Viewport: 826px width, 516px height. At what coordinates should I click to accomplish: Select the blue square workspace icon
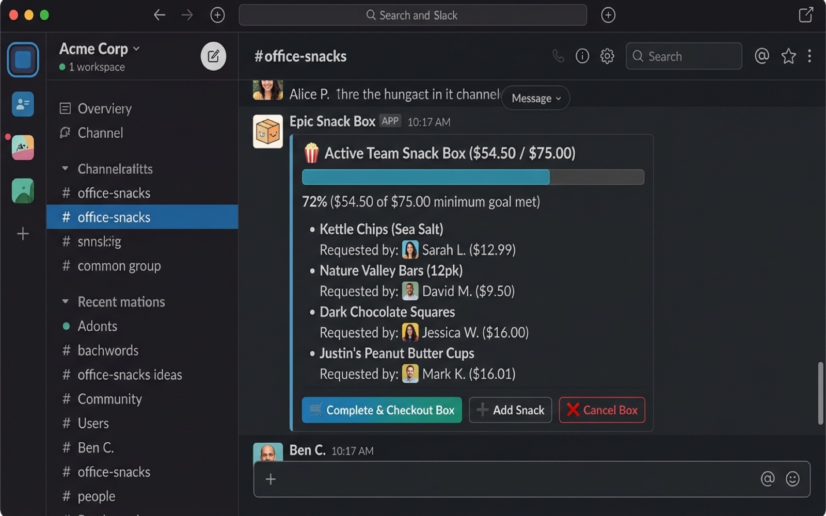coord(23,59)
